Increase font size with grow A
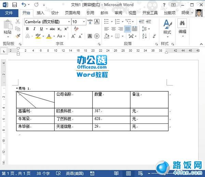The width and height of the screenshot is (205, 177). click(x=73, y=36)
